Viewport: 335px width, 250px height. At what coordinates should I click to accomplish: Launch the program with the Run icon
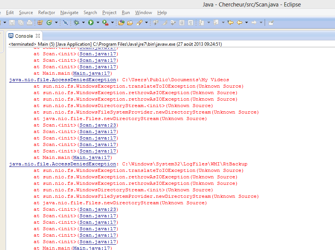click(90, 22)
